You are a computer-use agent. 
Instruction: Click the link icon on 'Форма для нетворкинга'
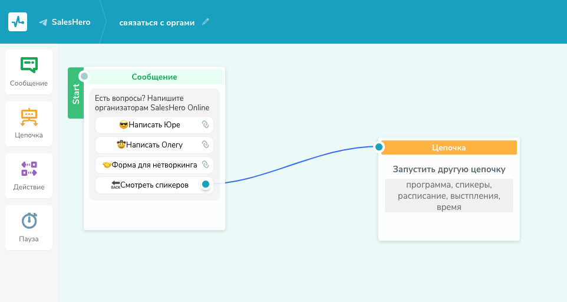point(205,165)
